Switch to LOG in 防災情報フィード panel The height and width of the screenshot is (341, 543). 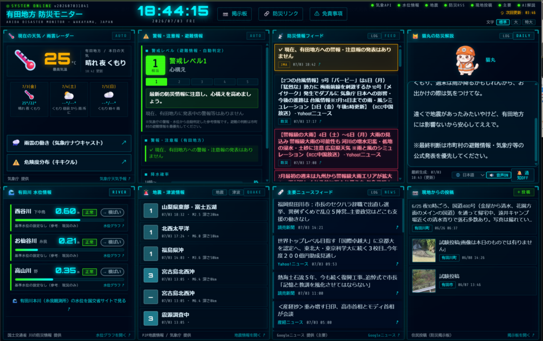pos(374,35)
